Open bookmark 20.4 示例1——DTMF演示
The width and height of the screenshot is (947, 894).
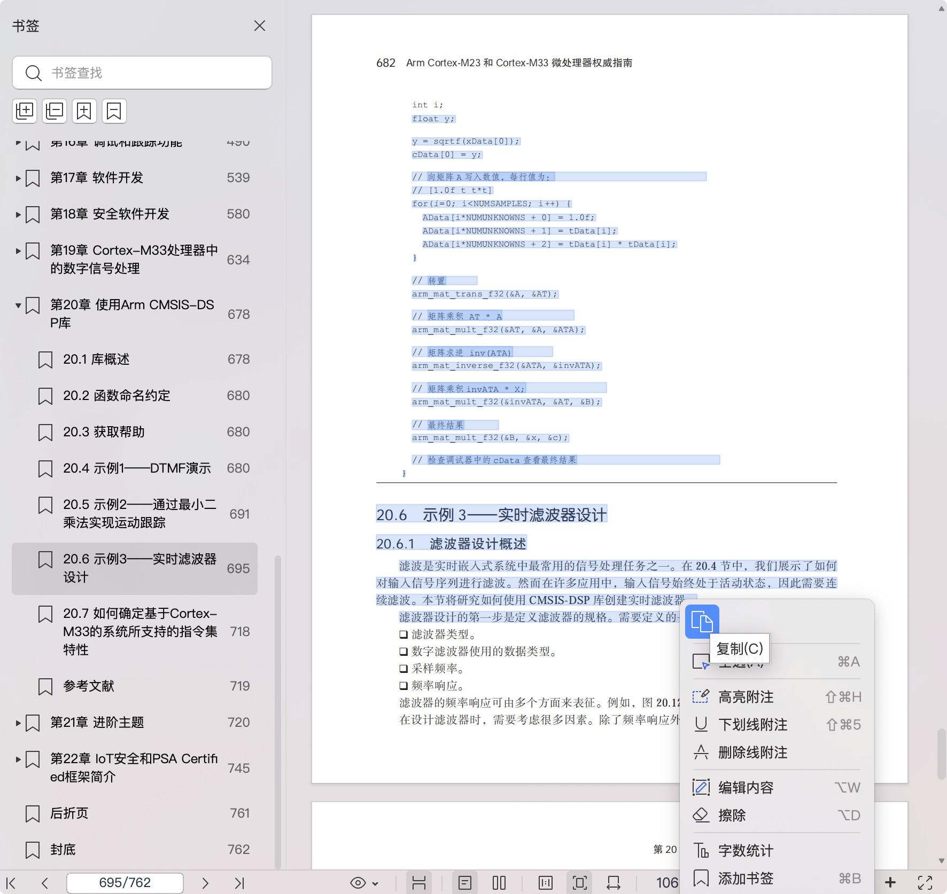coord(137,468)
